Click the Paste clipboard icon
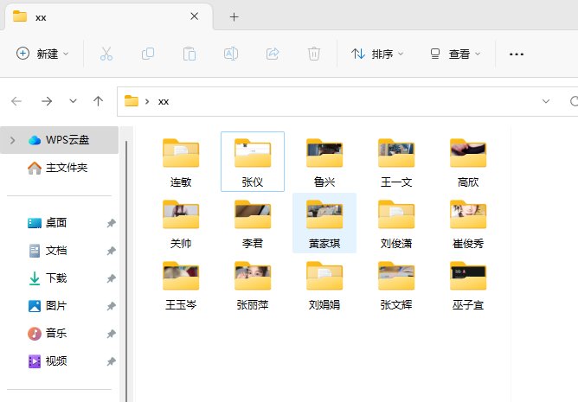The image size is (578, 402). click(189, 54)
